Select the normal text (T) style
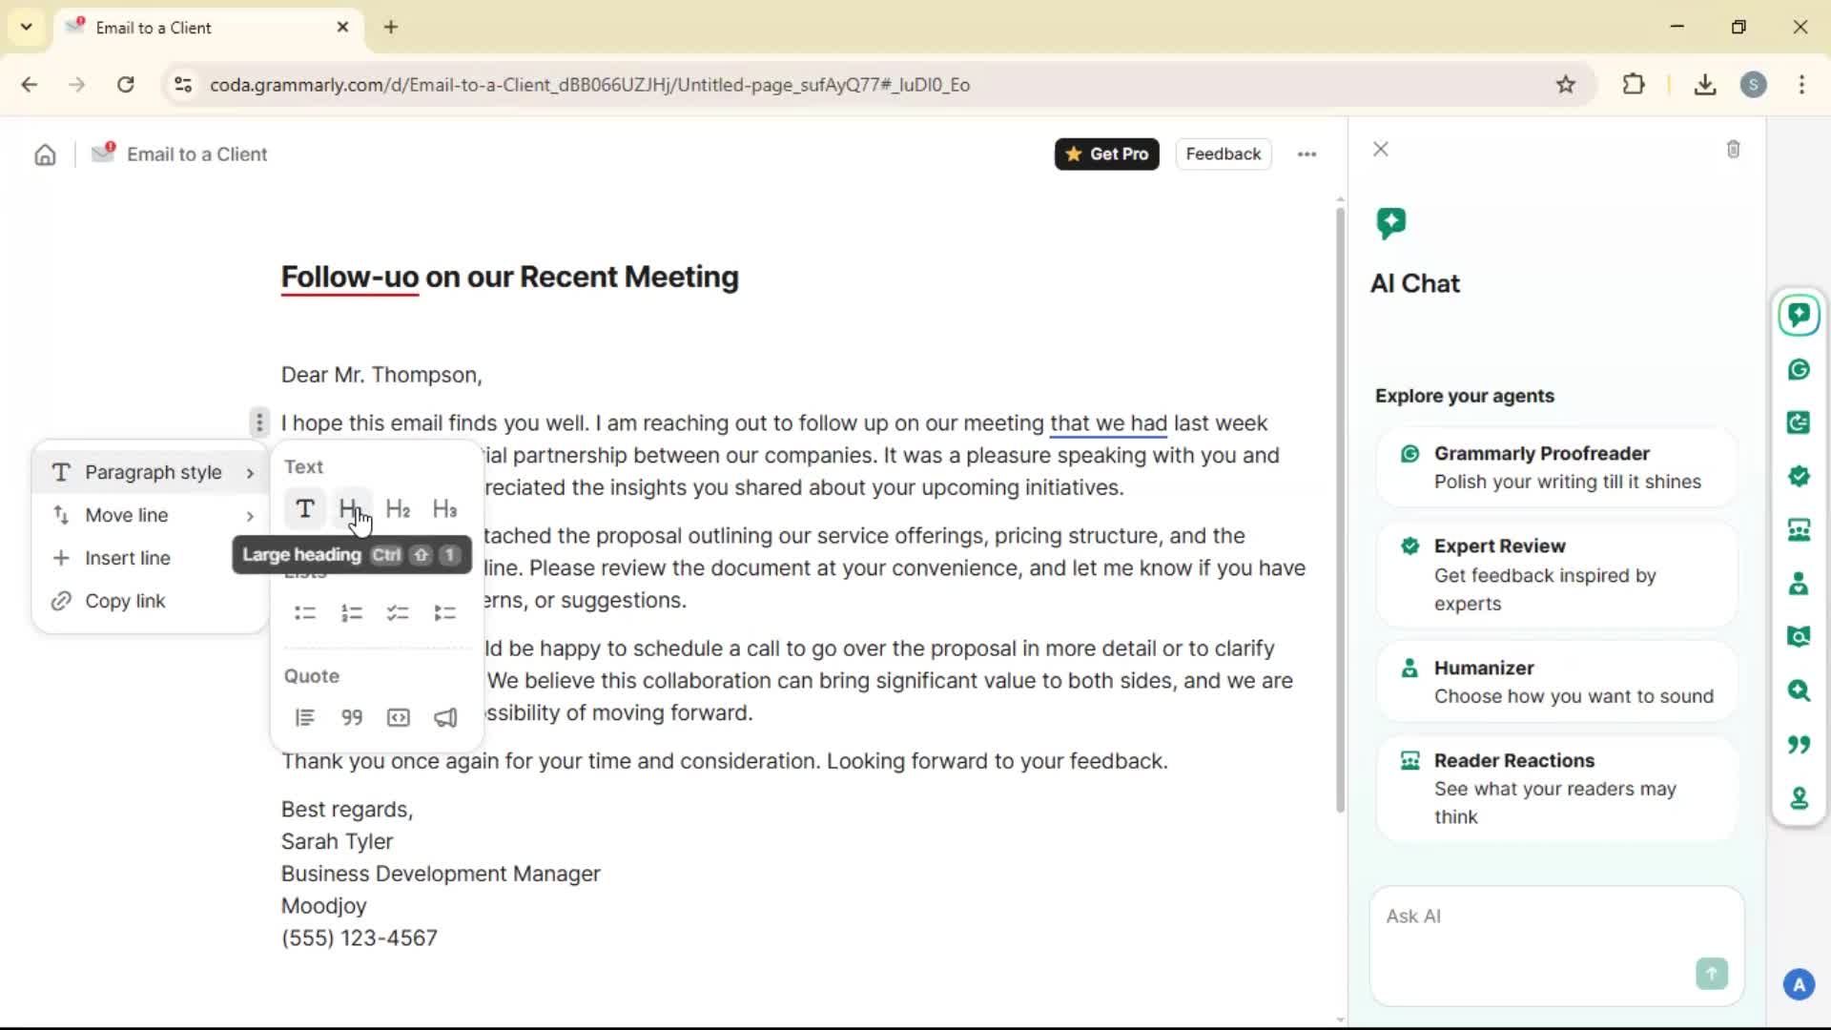 click(x=305, y=509)
